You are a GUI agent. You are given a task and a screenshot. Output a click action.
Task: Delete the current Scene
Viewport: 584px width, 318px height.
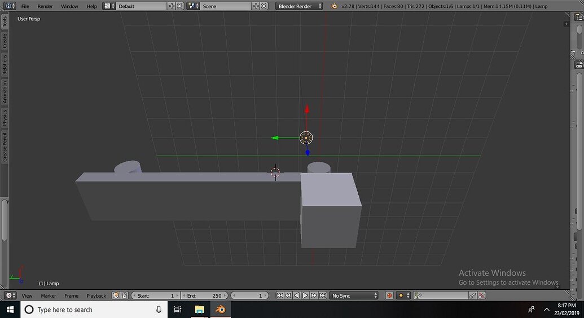(x=264, y=6)
